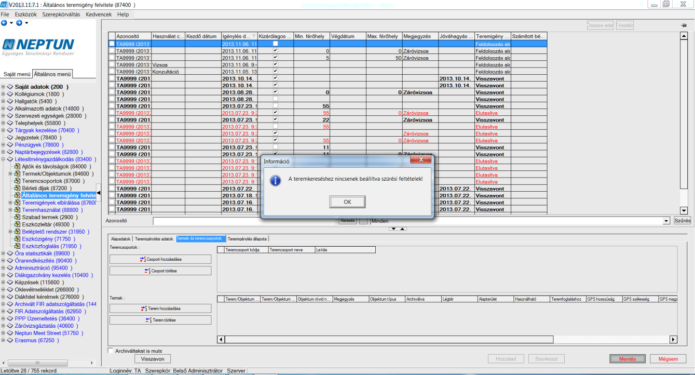The width and height of the screenshot is (695, 375).
Task: Click the Szabad termek tree icon
Action: coord(18,217)
